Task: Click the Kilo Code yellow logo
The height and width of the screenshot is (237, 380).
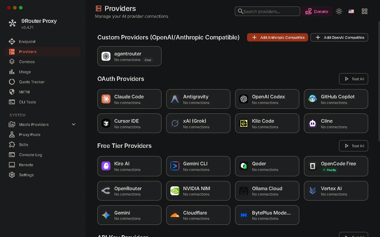Action: [x=244, y=123]
